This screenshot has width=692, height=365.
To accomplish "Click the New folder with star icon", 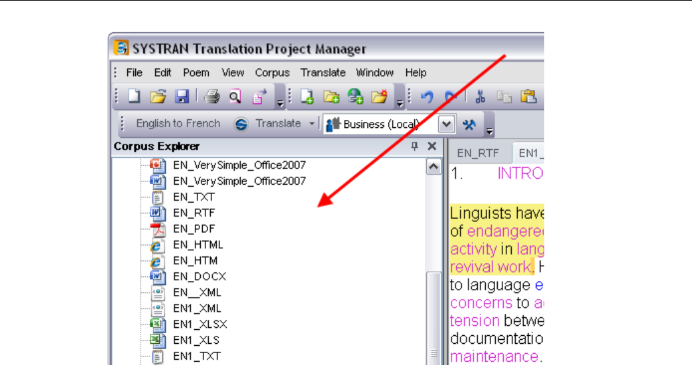I will (379, 96).
